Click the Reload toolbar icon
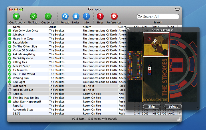This screenshot has height=130, width=206. [x=65, y=16]
